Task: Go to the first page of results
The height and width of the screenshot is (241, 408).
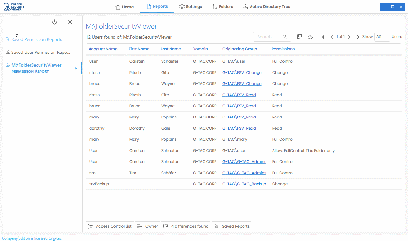Action: pyautogui.click(x=323, y=37)
